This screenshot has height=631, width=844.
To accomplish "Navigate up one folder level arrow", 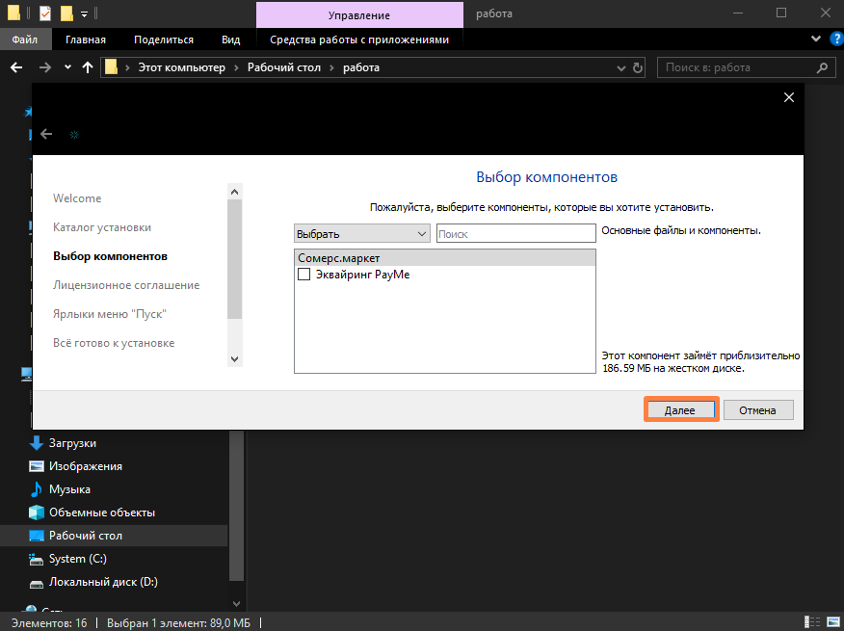I will click(88, 67).
